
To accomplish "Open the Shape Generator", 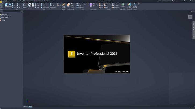I will click(x=64, y=6).
